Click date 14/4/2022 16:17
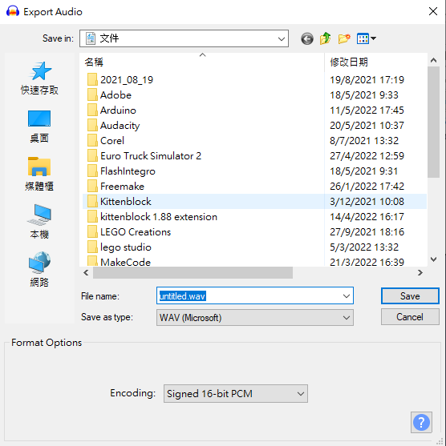Viewport: 446px width, 446px height. pyautogui.click(x=367, y=217)
